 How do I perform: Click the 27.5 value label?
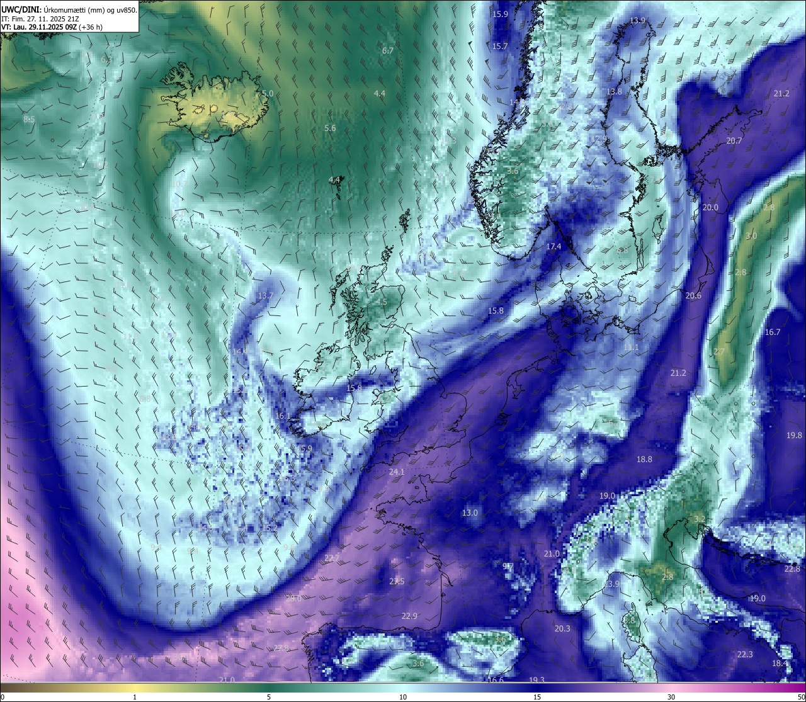[397, 581]
